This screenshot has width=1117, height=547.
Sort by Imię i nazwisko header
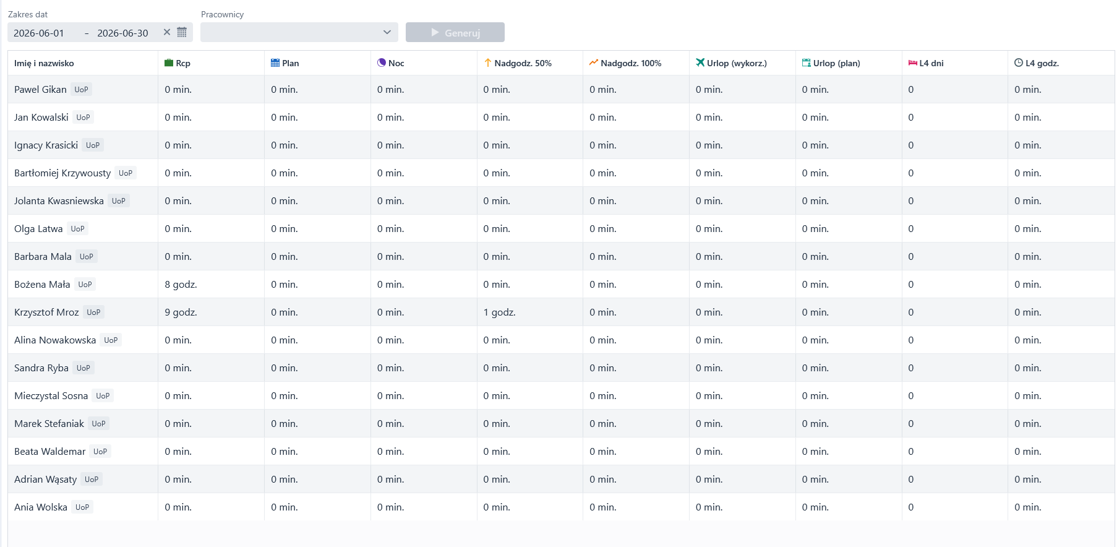coord(44,63)
